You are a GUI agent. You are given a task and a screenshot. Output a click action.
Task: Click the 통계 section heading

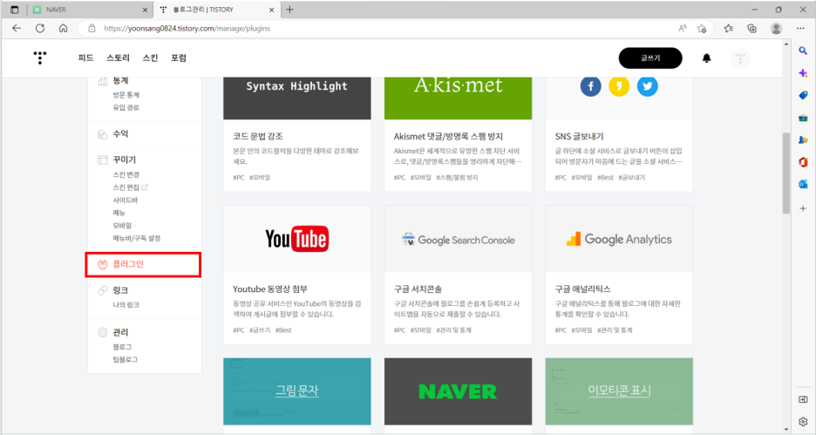pyautogui.click(x=120, y=81)
